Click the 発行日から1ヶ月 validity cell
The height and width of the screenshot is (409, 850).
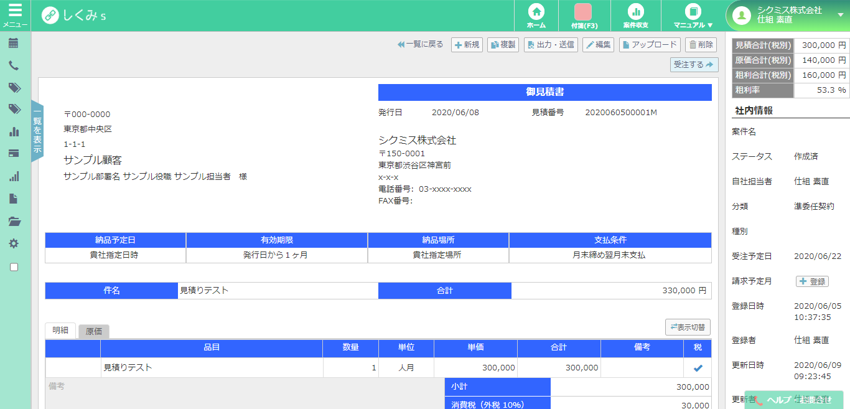pyautogui.click(x=276, y=255)
